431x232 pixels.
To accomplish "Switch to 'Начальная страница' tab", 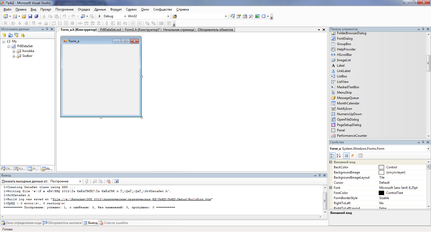I will [178, 30].
